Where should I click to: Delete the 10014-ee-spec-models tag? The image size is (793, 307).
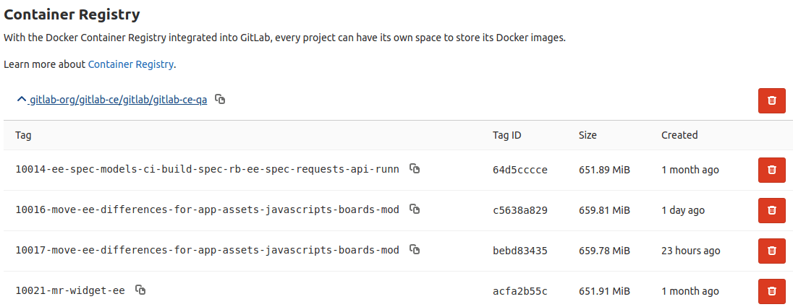click(x=771, y=170)
